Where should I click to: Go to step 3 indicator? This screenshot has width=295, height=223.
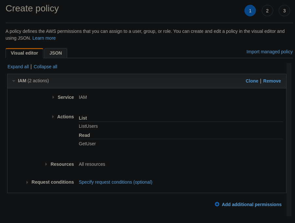point(284,11)
